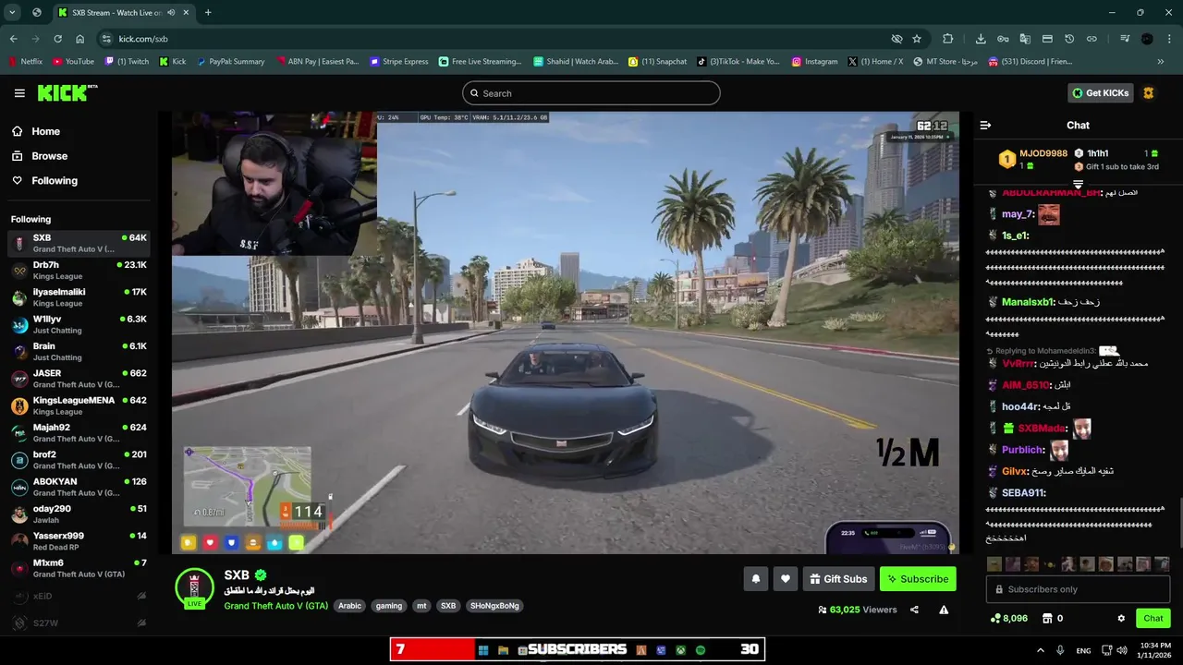Select the Arabic tag
Viewport: 1183px width, 665px height.
349,606
